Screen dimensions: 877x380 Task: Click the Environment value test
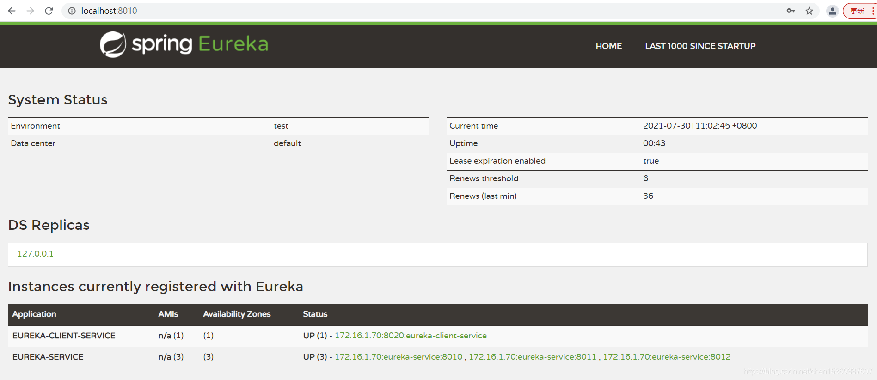pyautogui.click(x=281, y=126)
